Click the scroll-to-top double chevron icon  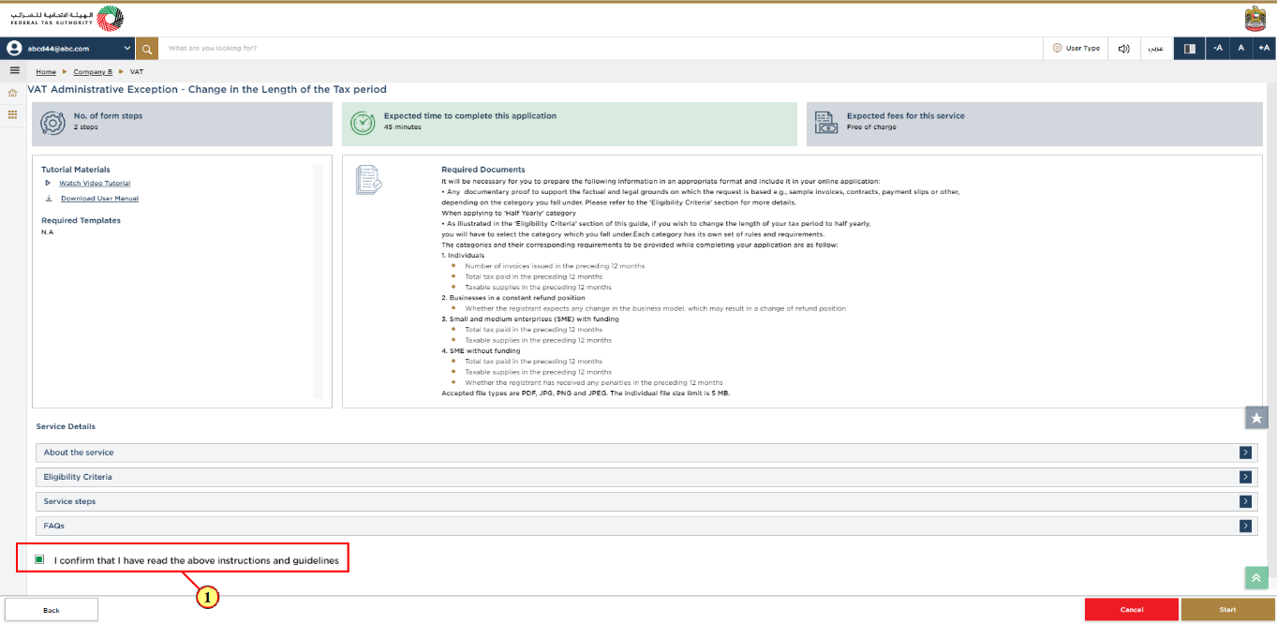tap(1256, 578)
